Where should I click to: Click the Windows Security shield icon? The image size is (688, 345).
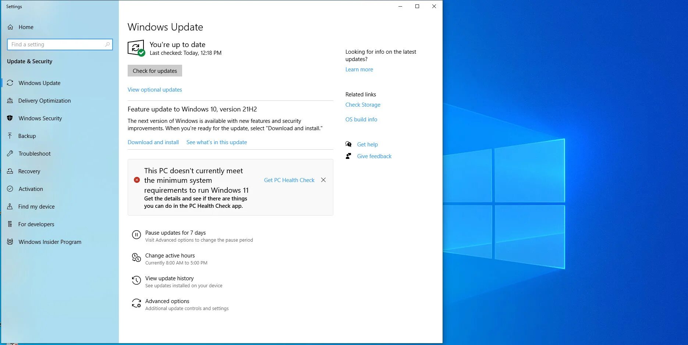tap(10, 118)
